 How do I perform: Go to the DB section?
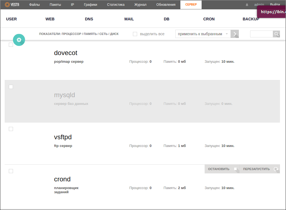(167, 19)
